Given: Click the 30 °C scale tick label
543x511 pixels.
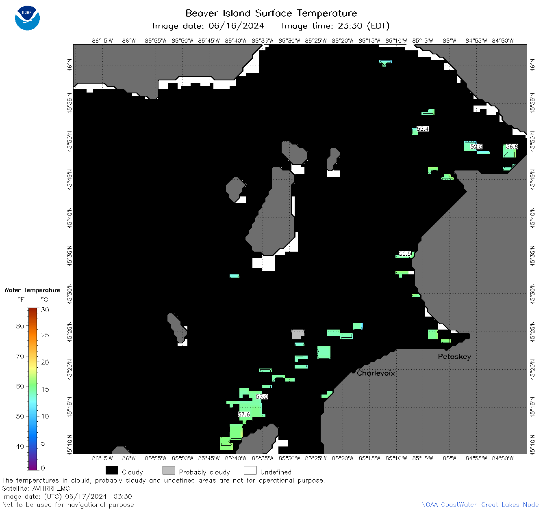Looking at the screenshot, I should point(45,310).
